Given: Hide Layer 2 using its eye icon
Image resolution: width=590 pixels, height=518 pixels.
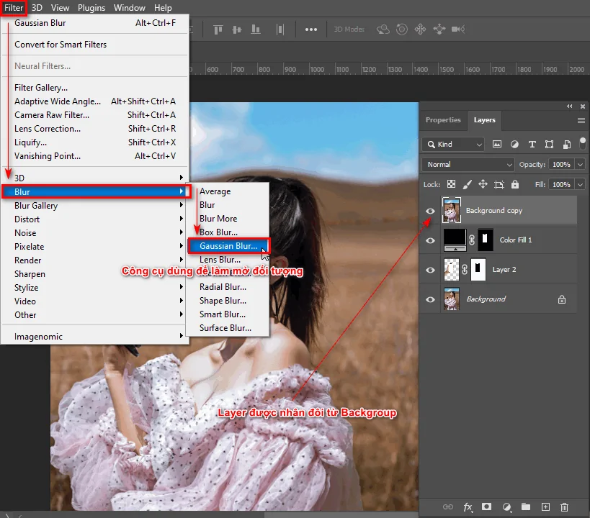Looking at the screenshot, I should tap(430, 270).
